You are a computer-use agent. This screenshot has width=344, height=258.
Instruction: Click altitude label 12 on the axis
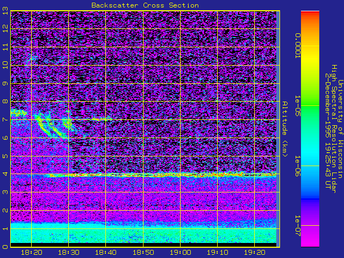pos(5,28)
